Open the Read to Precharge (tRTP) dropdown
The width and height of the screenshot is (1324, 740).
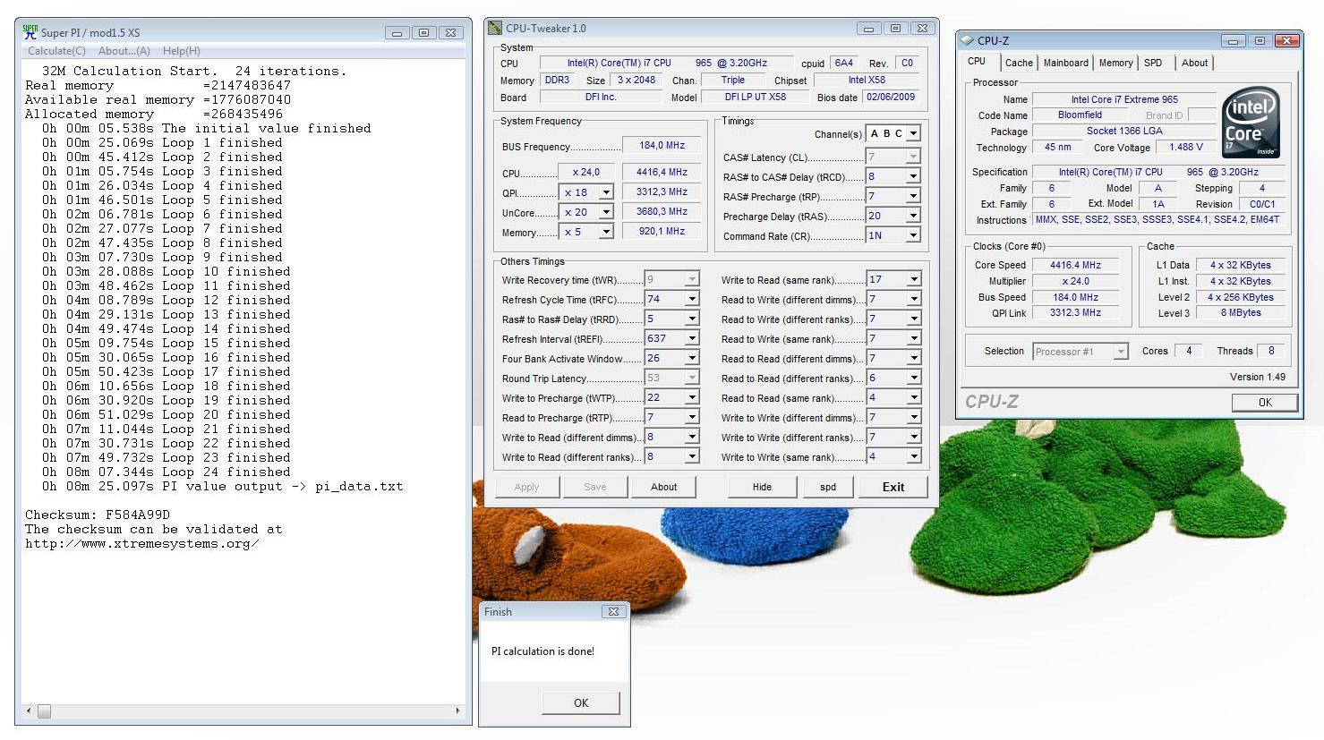coord(692,418)
